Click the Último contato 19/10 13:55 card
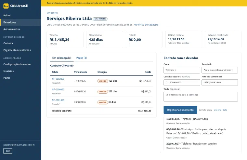The image size is (247, 160). 184,39
